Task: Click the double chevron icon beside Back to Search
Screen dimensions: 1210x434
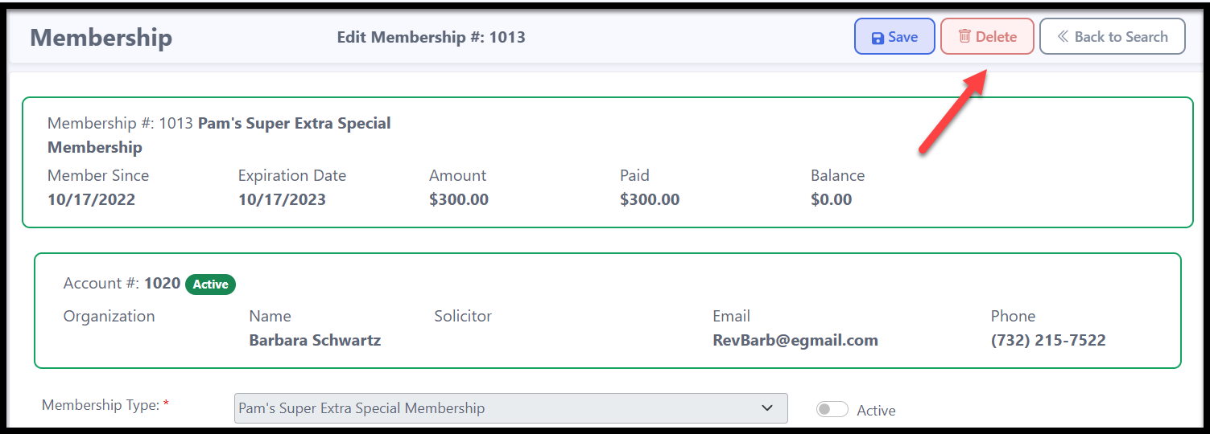Action: pos(1063,37)
